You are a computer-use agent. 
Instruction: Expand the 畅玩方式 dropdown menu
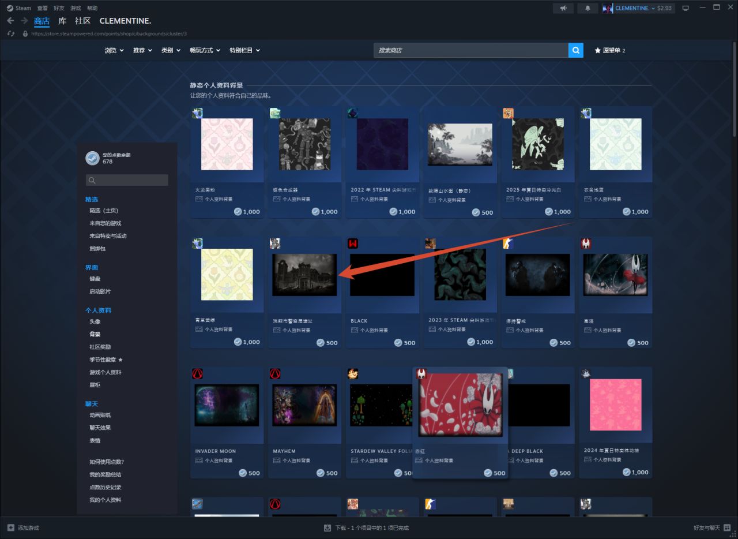pyautogui.click(x=205, y=50)
